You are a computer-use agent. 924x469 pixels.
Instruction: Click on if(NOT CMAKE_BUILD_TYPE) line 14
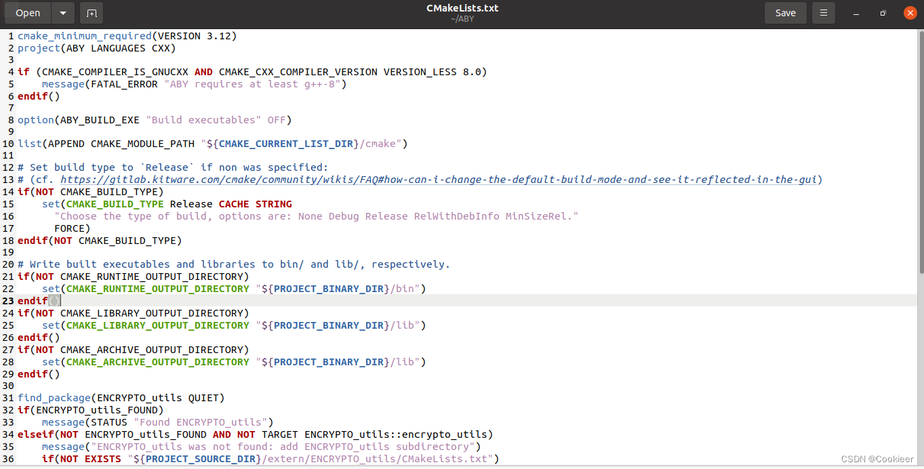tap(91, 192)
